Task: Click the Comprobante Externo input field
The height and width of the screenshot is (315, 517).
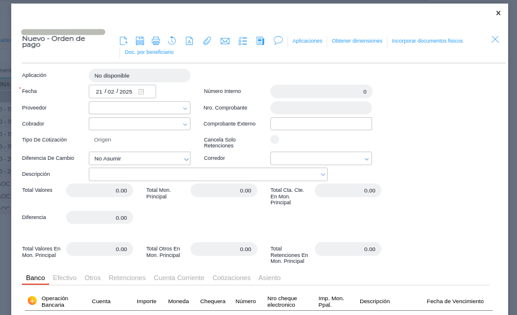Action: pyautogui.click(x=321, y=124)
